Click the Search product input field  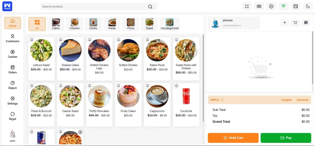94,7
